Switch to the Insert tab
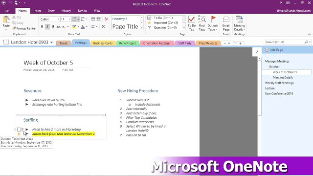 37,11
